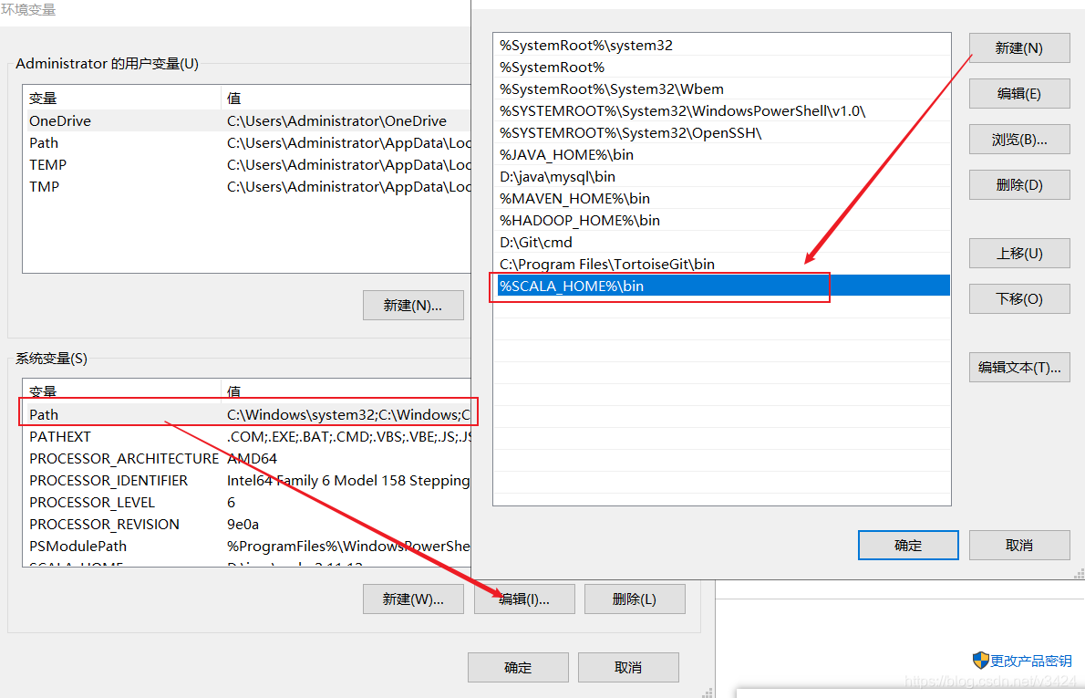This screenshot has width=1085, height=698.
Task: Click the shield icon beside 更改产品密钥
Action: click(980, 661)
